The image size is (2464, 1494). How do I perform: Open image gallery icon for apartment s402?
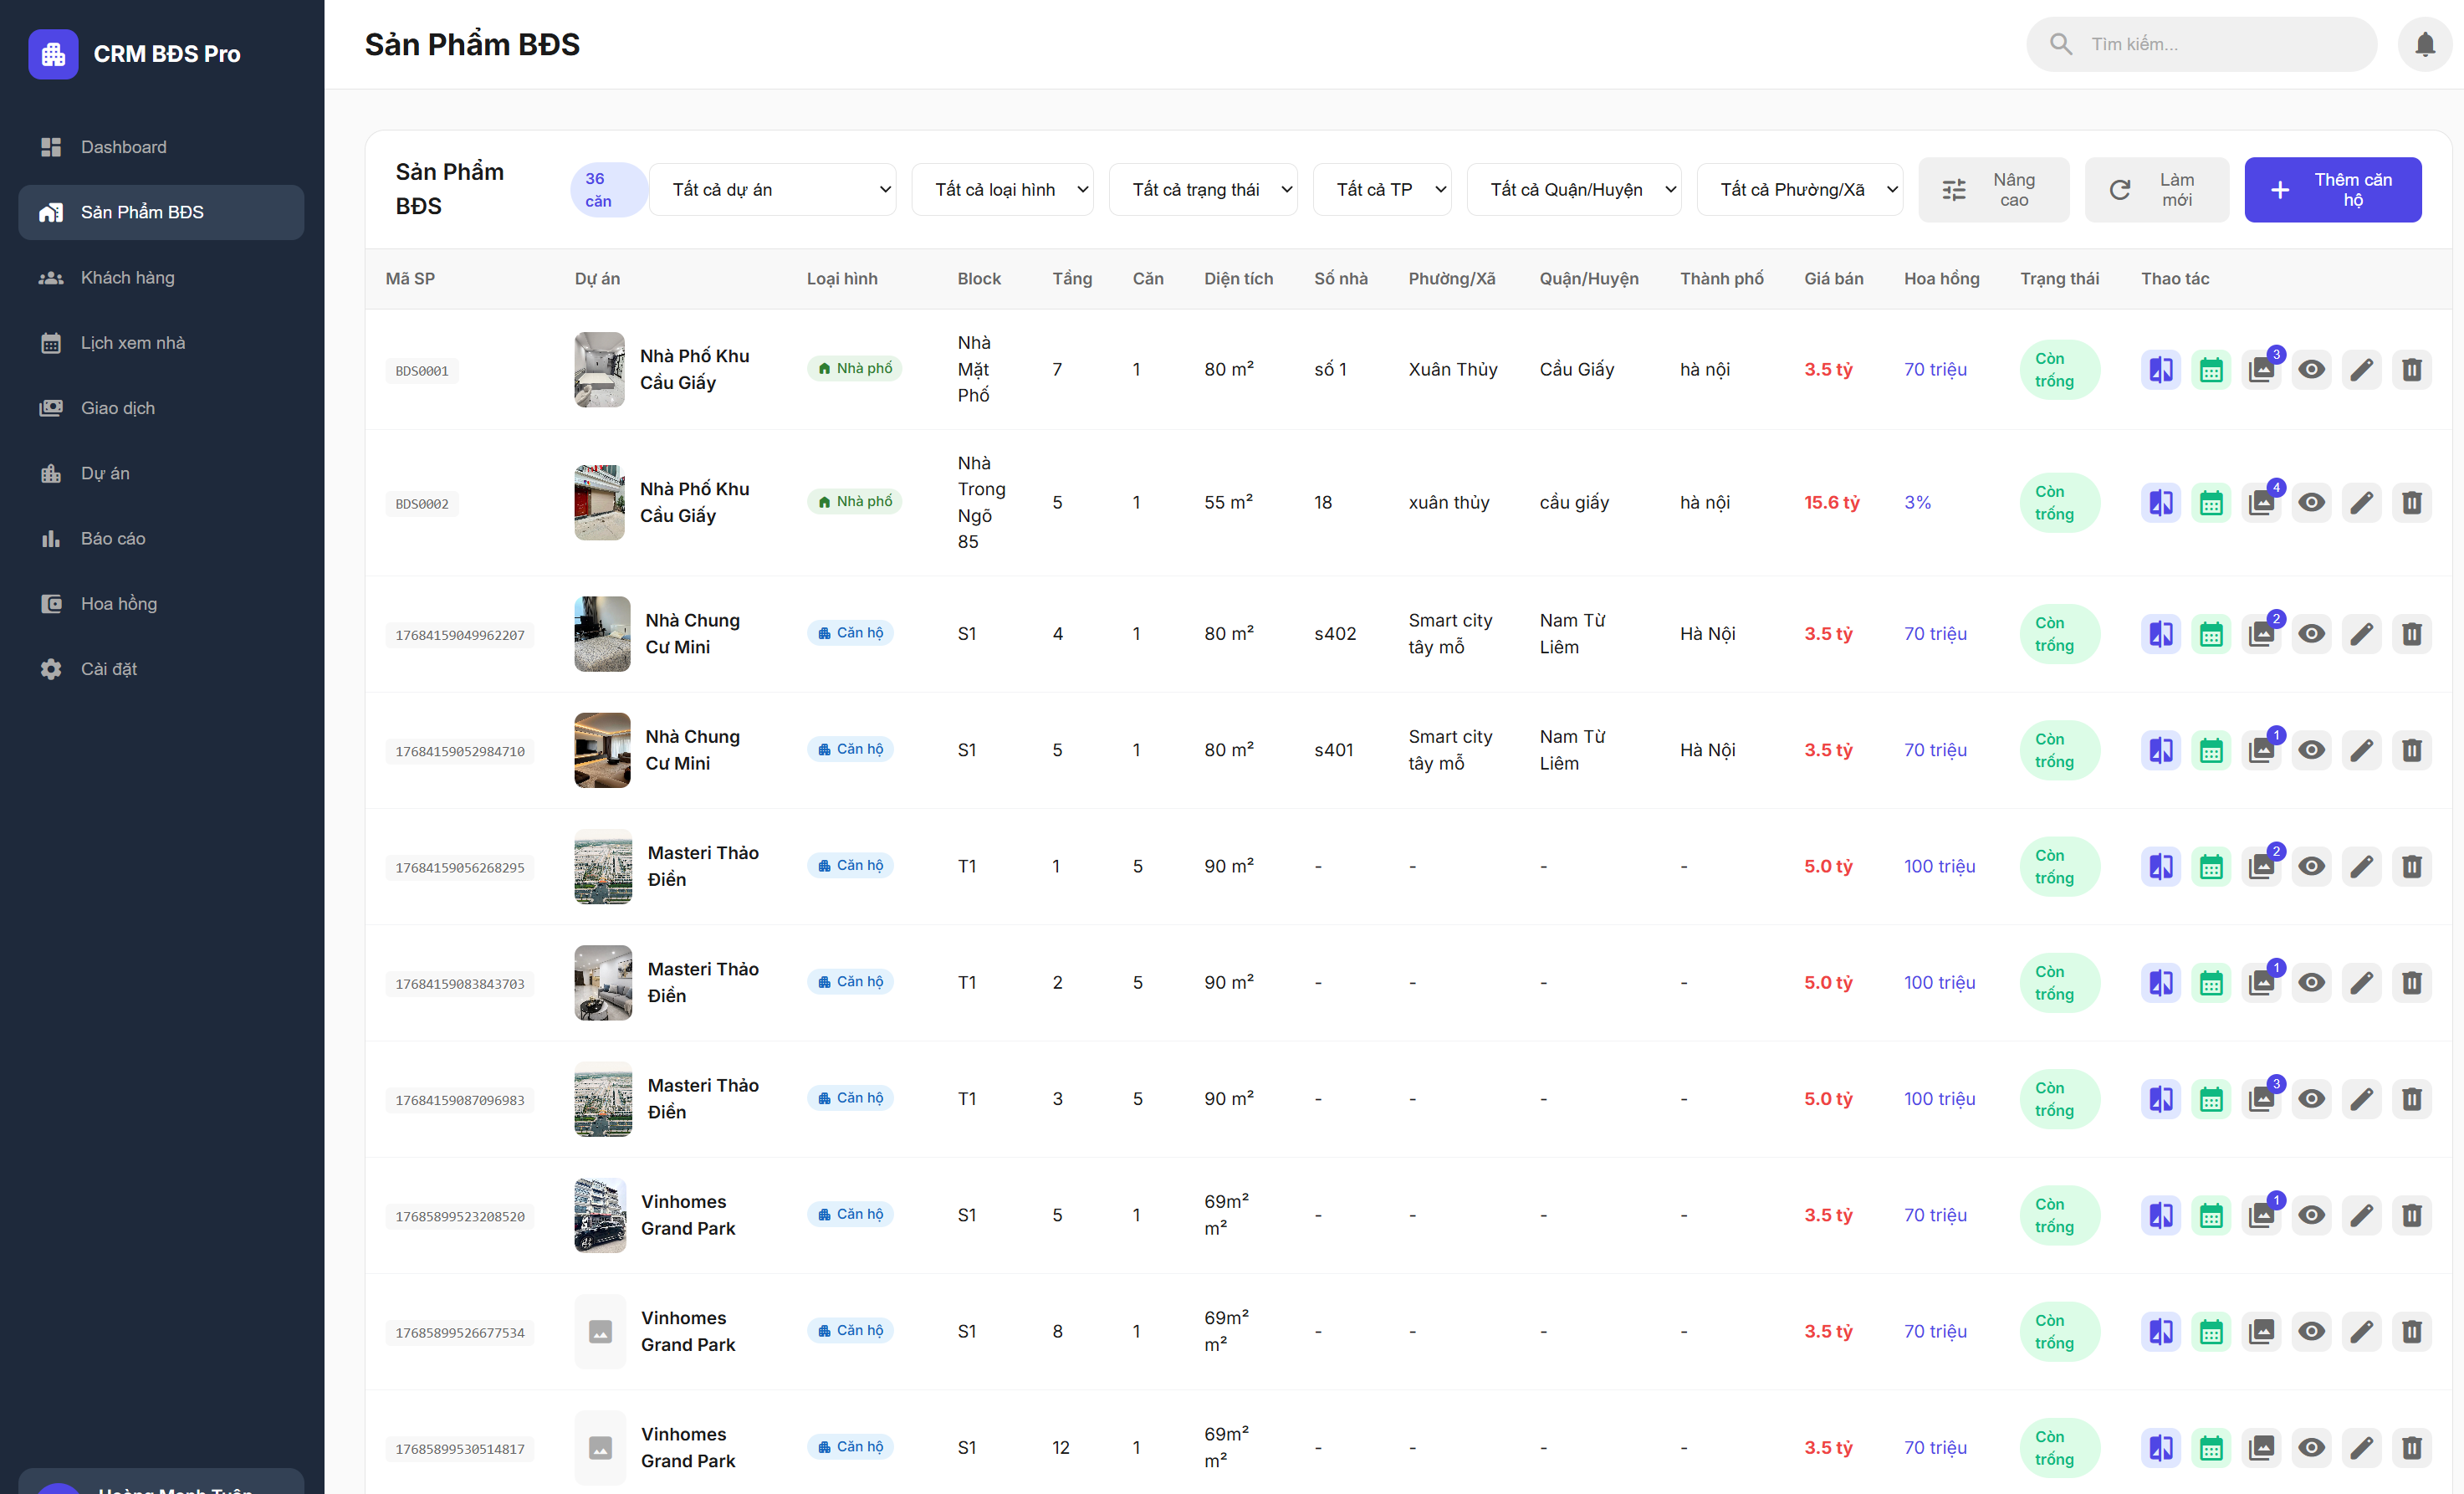[2260, 634]
